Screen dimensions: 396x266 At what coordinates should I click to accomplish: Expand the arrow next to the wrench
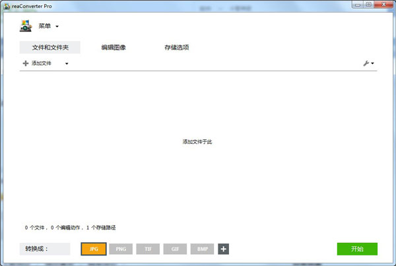pyautogui.click(x=373, y=64)
